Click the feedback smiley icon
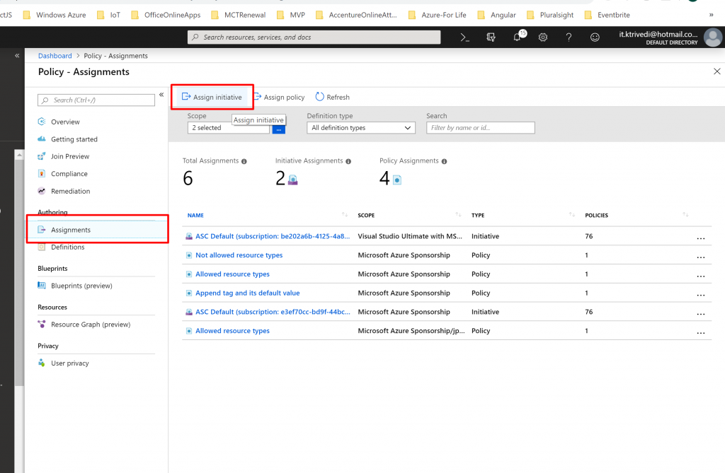Screen dimensions: 725x473 coord(595,37)
